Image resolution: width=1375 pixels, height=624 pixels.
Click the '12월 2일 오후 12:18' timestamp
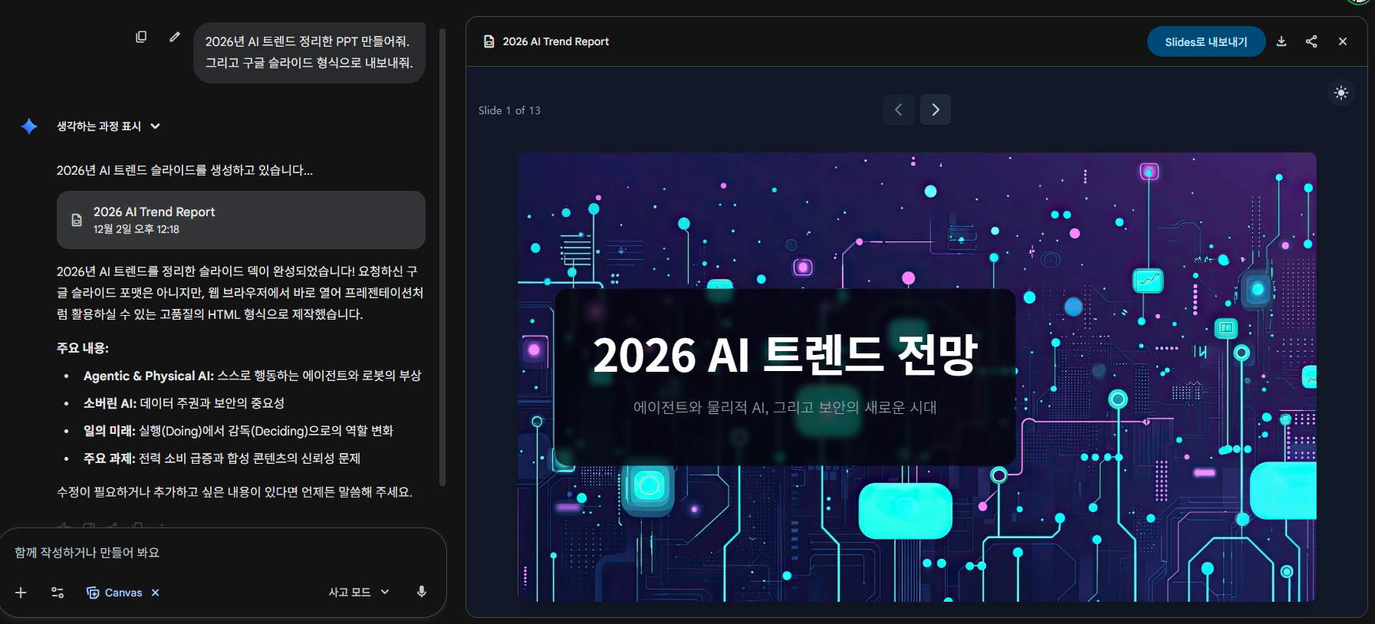(x=137, y=229)
